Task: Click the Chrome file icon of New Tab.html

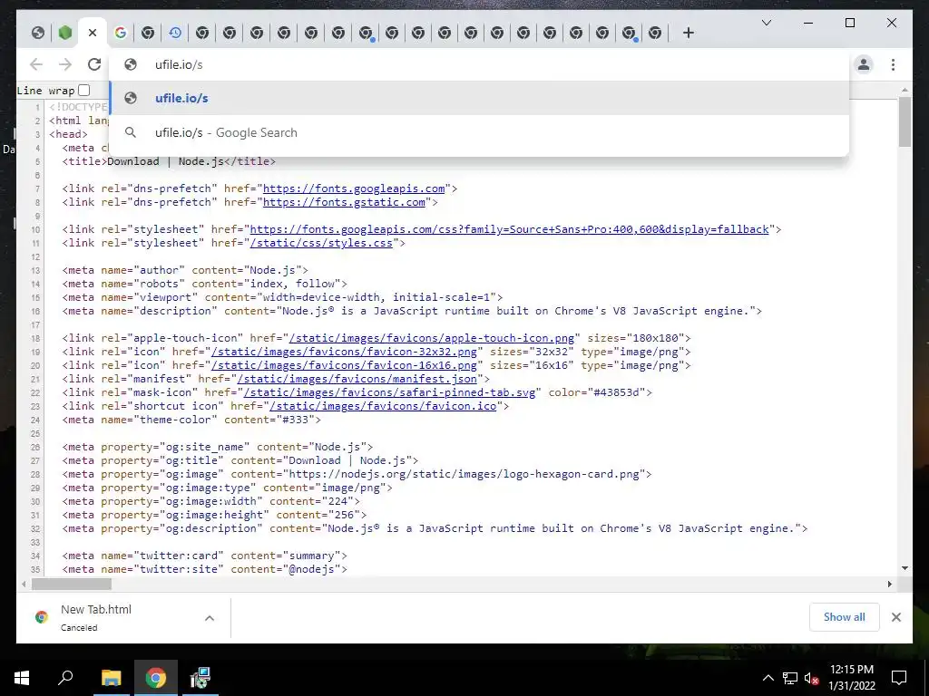Action: [42, 618]
